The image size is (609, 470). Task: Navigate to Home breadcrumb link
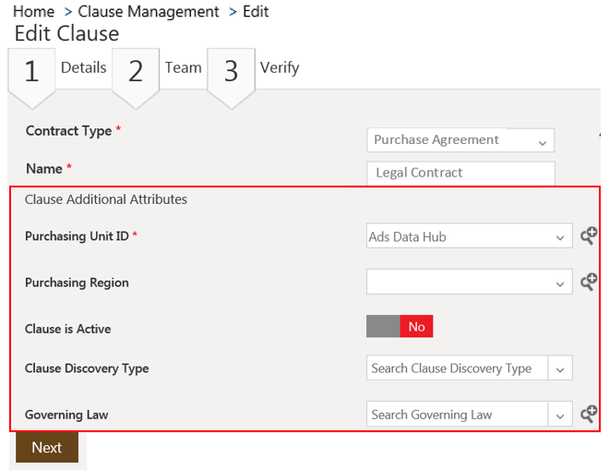[x=33, y=12]
